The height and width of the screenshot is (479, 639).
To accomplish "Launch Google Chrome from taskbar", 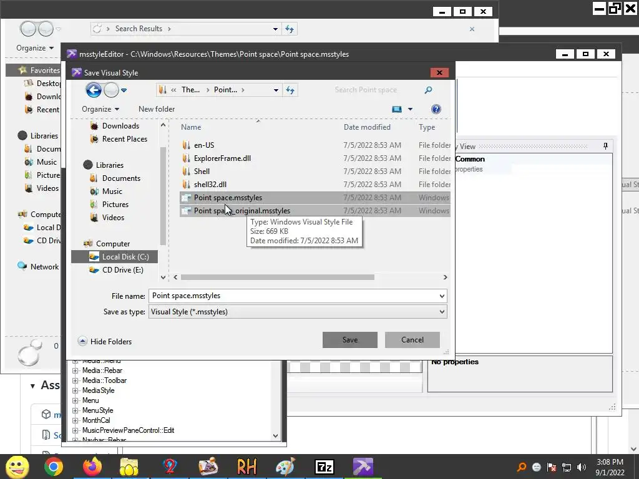I will (54, 467).
